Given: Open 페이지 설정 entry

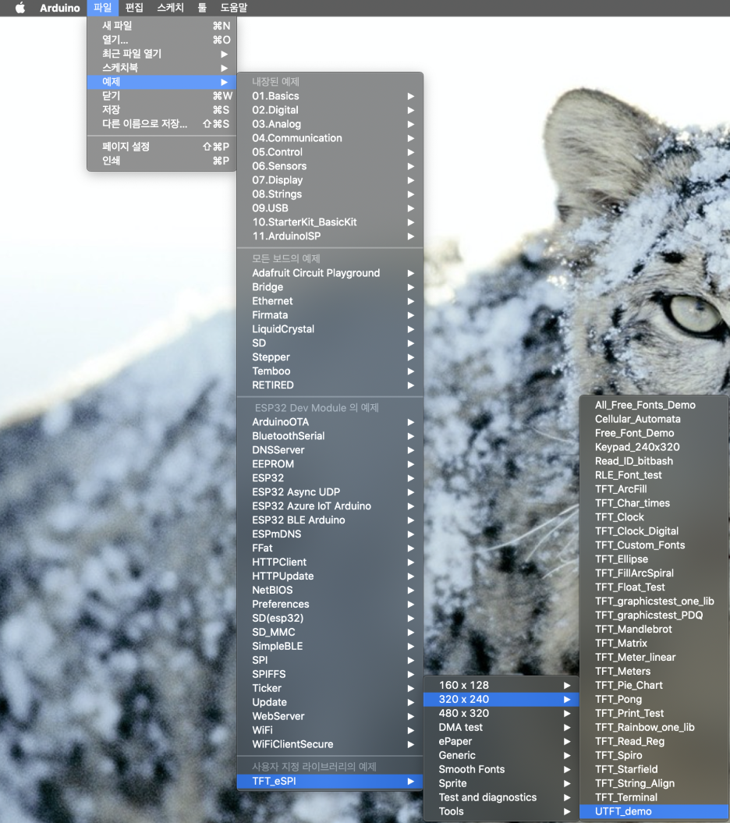Looking at the screenshot, I should click(x=161, y=147).
